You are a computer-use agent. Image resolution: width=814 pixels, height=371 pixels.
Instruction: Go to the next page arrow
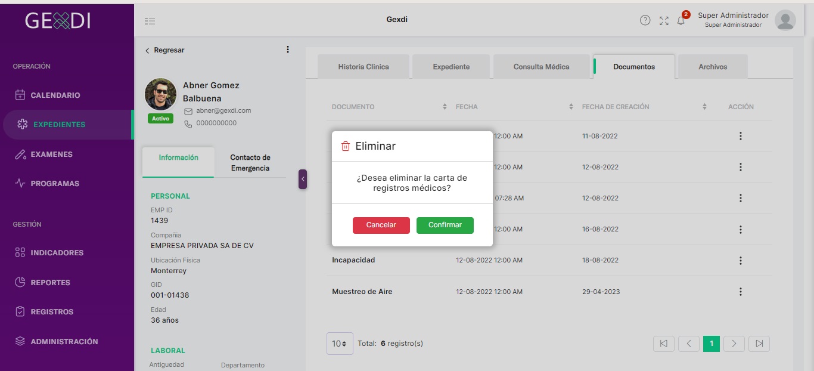tap(734, 344)
